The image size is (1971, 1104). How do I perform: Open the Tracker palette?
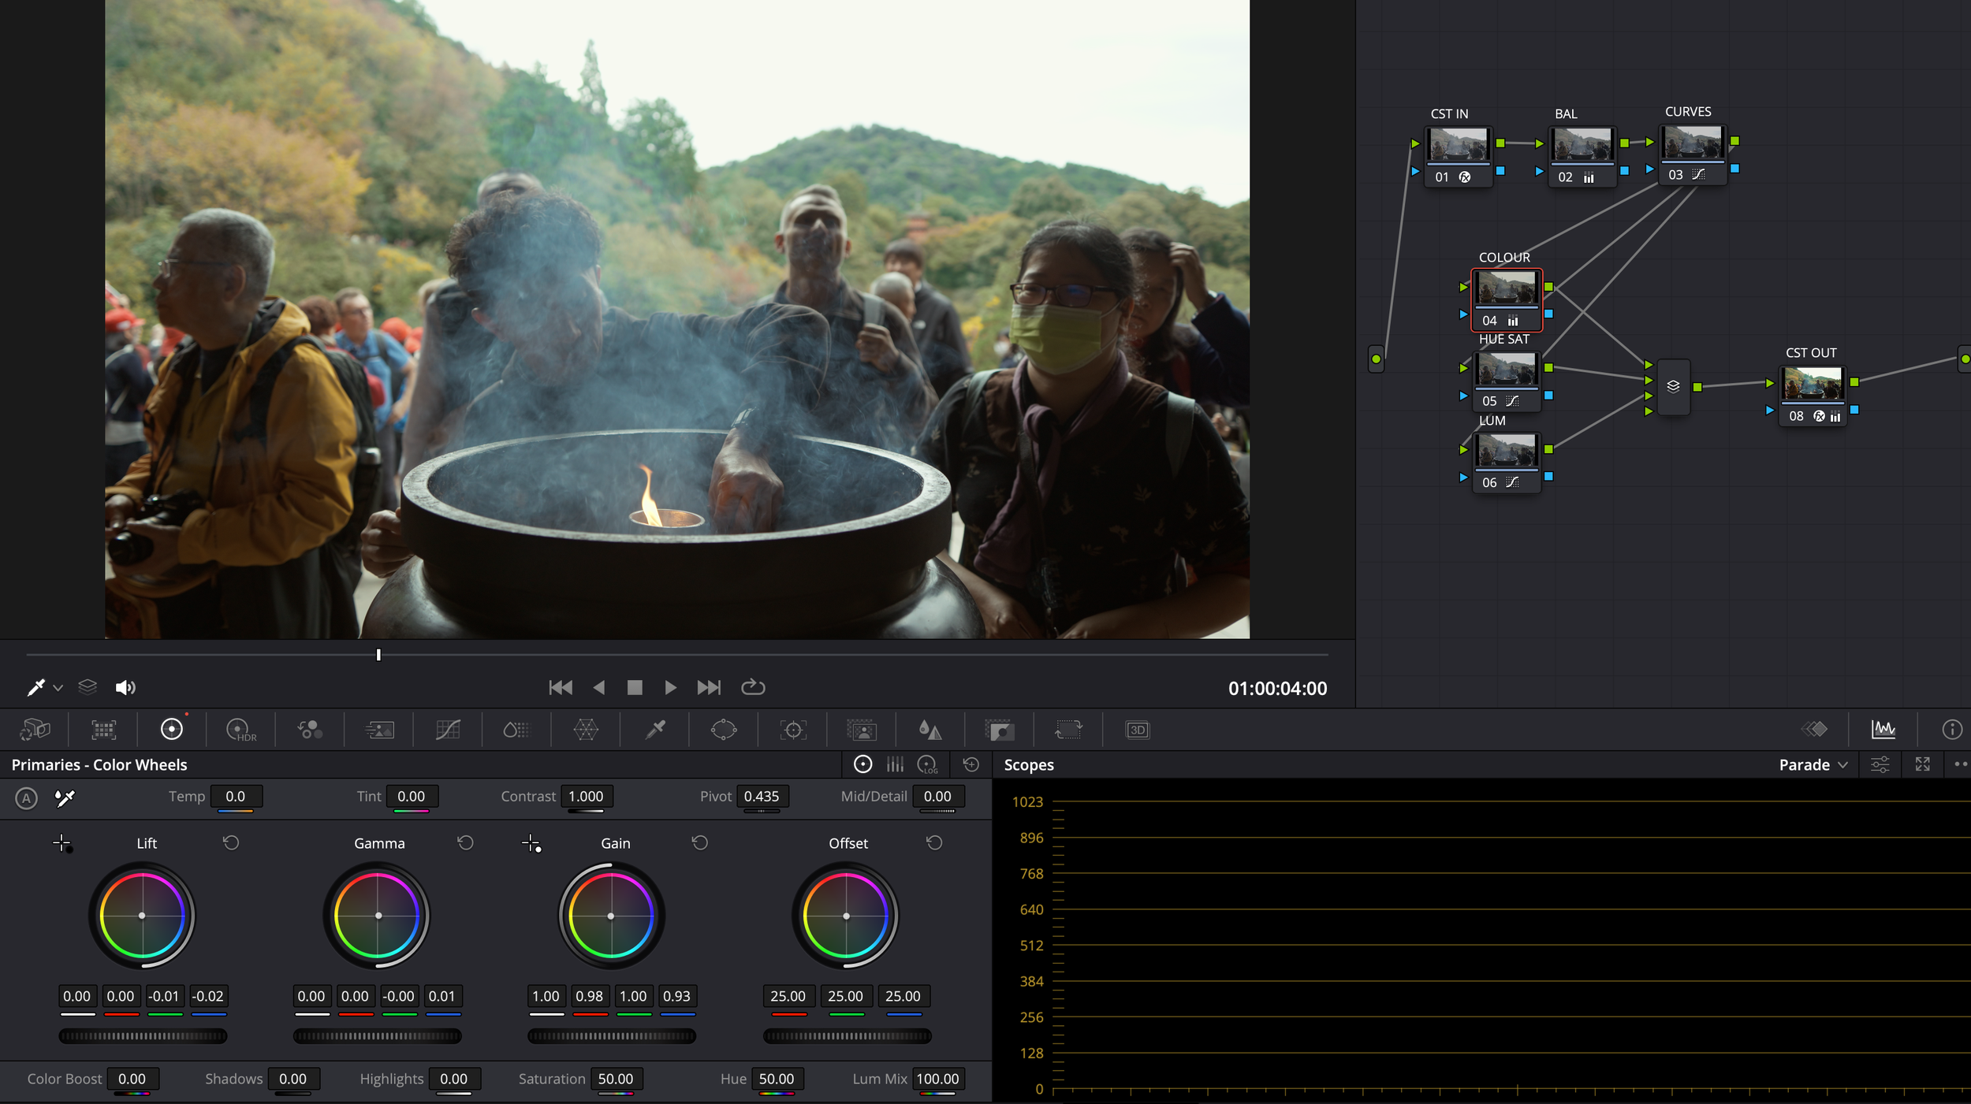pyautogui.click(x=794, y=729)
